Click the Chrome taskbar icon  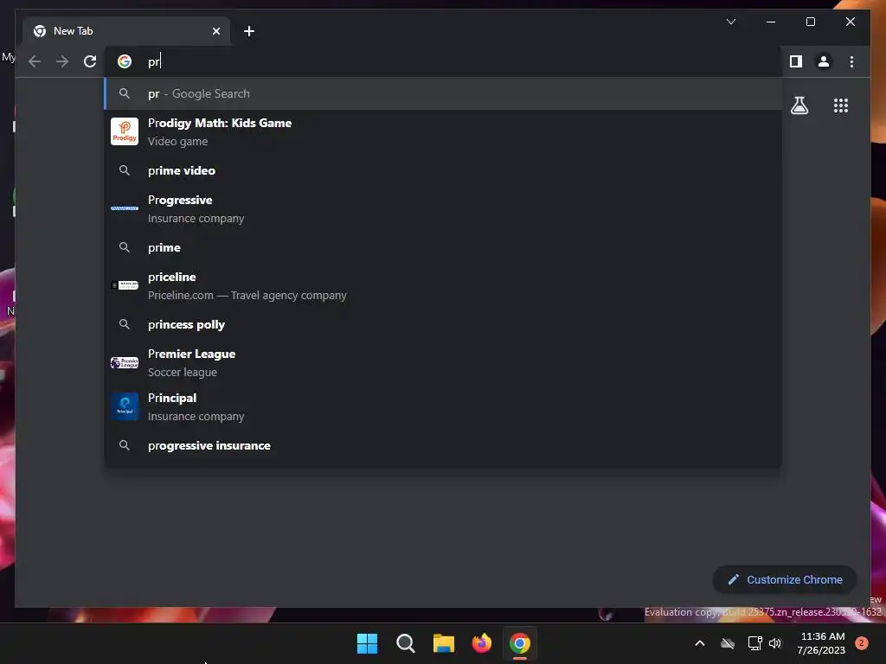tap(520, 643)
